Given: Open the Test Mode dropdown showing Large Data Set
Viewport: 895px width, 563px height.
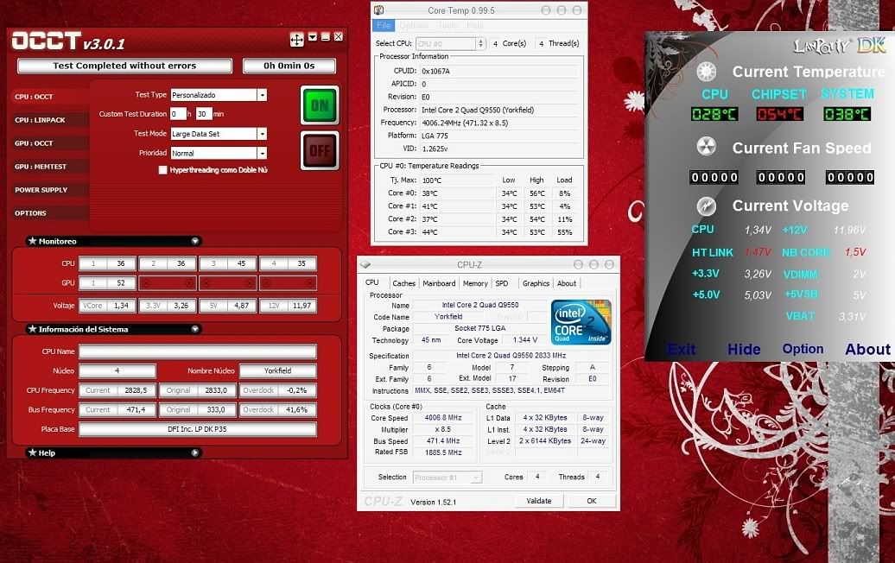Looking at the screenshot, I should [x=262, y=134].
